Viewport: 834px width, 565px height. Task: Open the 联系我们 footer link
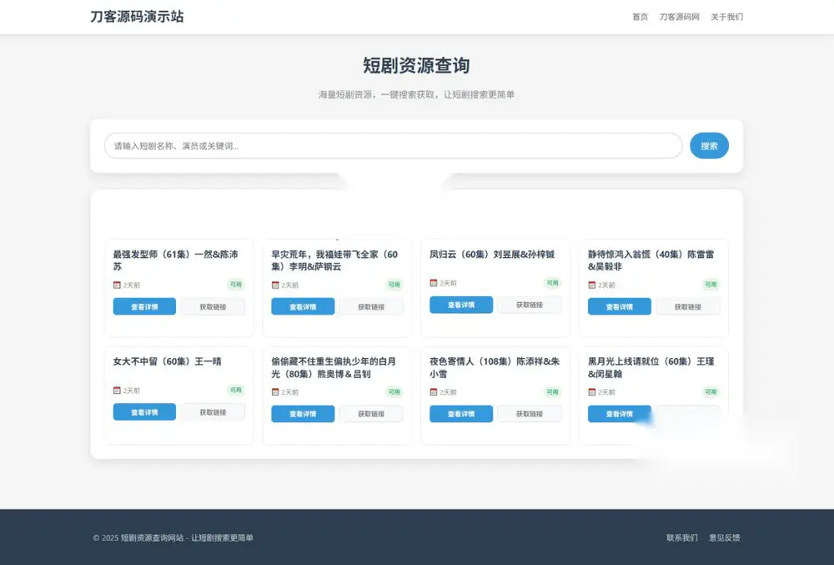click(x=682, y=537)
